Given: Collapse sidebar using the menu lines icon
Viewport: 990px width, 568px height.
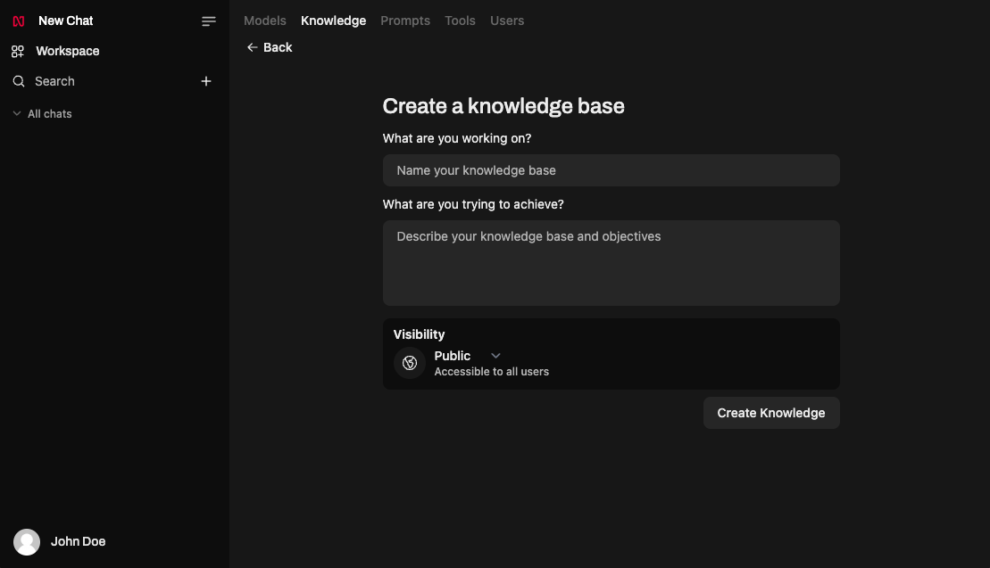Looking at the screenshot, I should 208,21.
